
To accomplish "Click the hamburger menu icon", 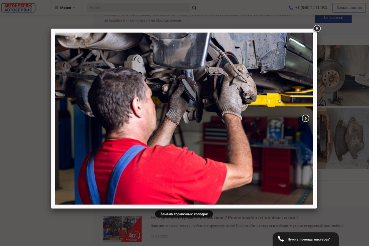I will (x=56, y=8).
